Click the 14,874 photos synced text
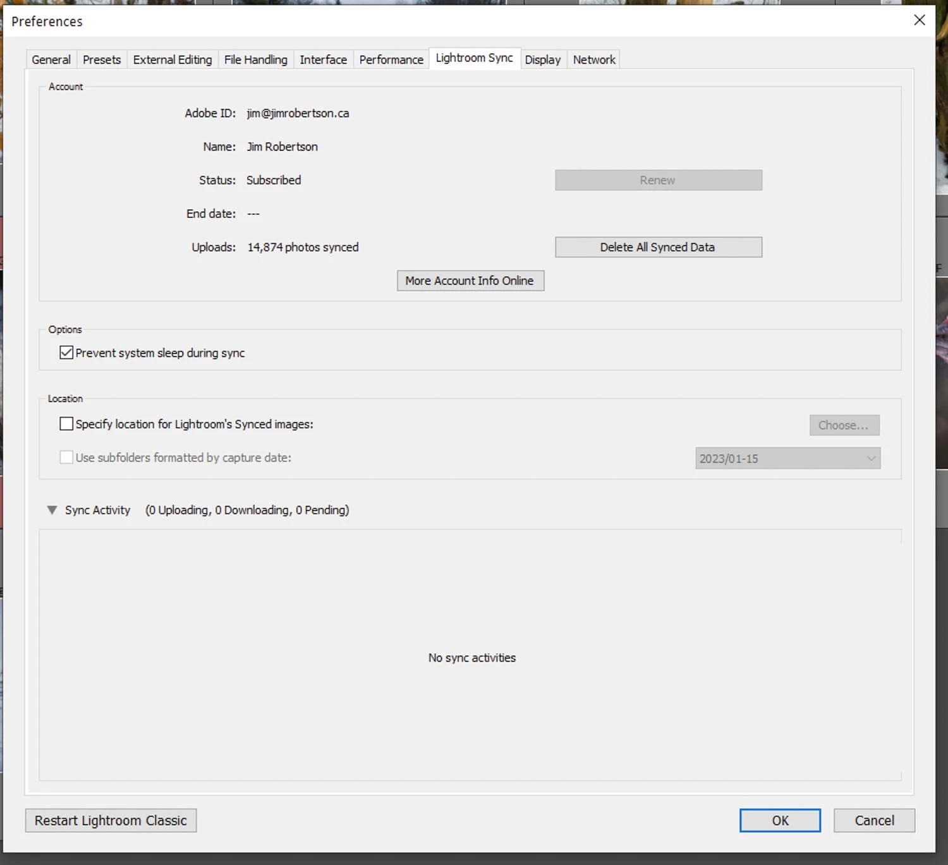 303,247
